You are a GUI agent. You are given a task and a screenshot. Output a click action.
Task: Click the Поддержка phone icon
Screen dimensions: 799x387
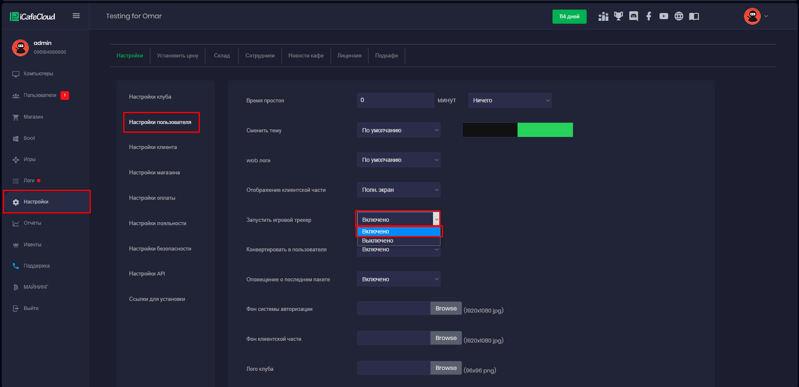[16, 266]
